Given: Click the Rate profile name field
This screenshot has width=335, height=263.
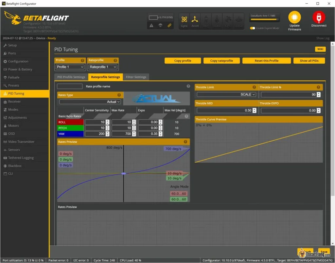Looking at the screenshot, I should [x=70, y=86].
